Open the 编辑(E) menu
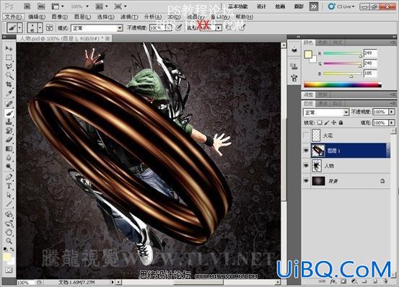Screen dimensions: 399x287 (37, 17)
